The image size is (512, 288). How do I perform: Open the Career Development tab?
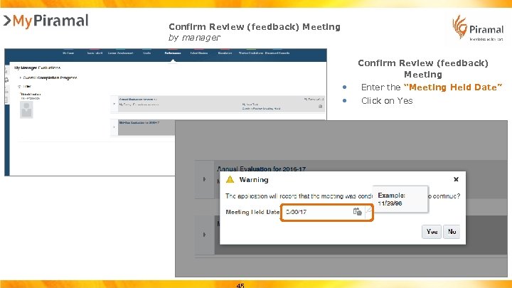(x=120, y=53)
